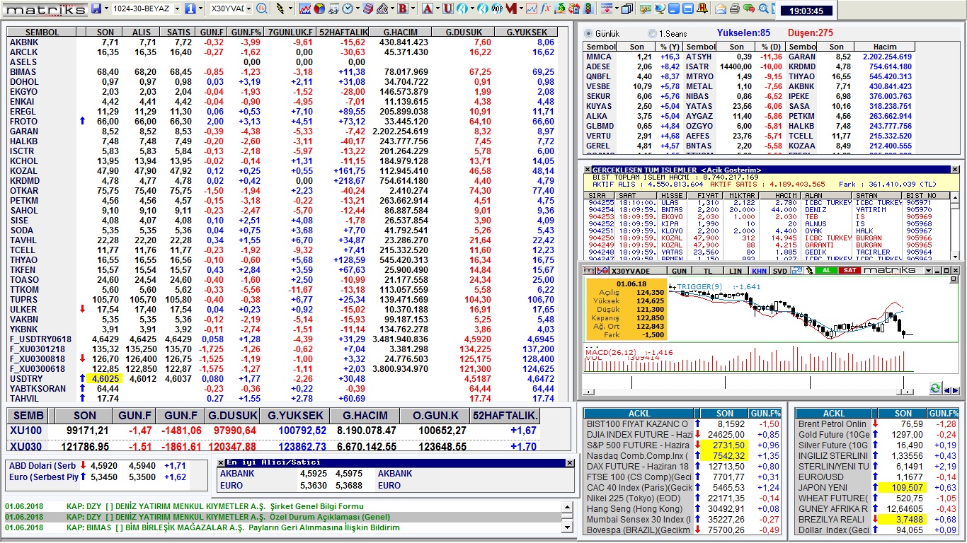This screenshot has width=967, height=543.
Task: Toggle the KHN button on chart
Action: click(760, 271)
